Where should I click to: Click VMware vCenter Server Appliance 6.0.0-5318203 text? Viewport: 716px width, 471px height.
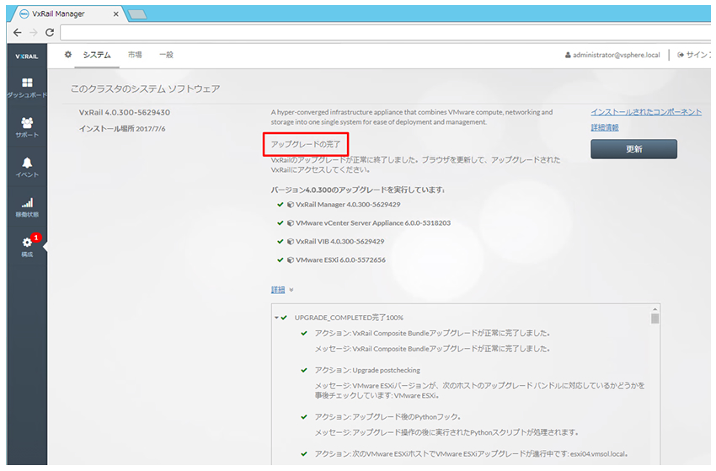pos(373,223)
